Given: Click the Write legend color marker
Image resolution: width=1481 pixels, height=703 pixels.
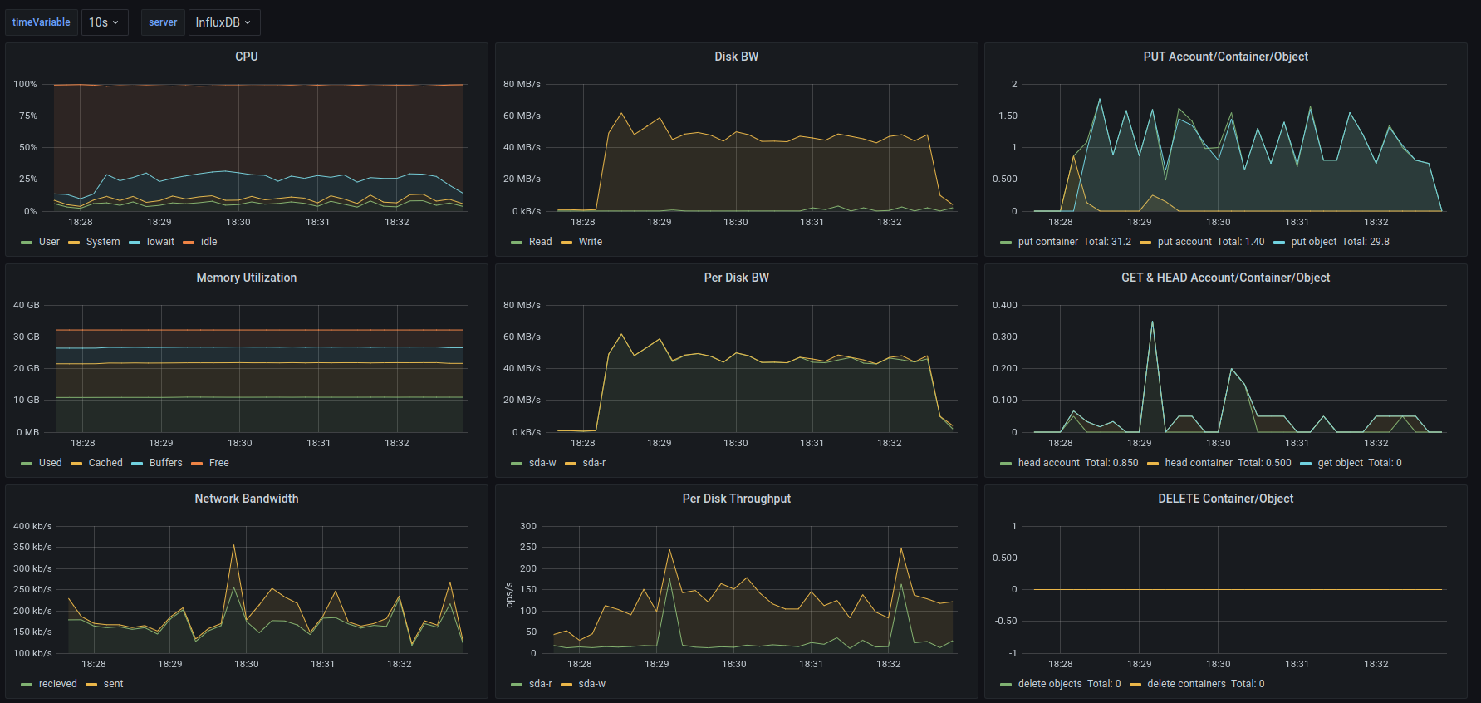Looking at the screenshot, I should click(566, 243).
